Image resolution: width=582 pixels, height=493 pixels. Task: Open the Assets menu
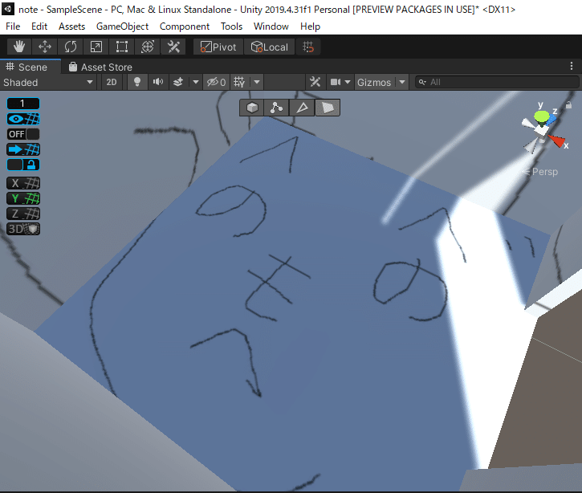71,26
